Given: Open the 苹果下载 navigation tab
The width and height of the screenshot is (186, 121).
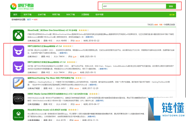Looking at the screenshot, I should click(x=56, y=14).
